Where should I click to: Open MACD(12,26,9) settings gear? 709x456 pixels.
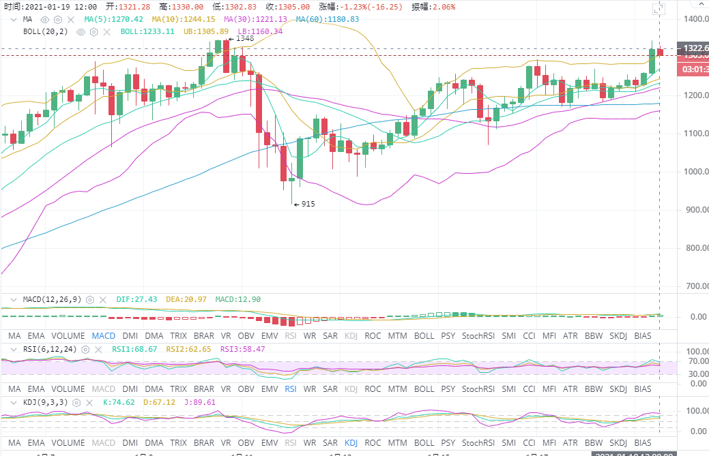(90, 300)
